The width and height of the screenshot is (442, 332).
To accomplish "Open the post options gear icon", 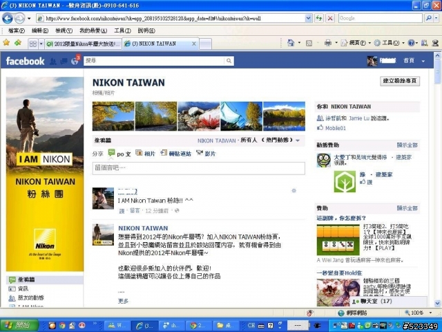I will tap(294, 191).
